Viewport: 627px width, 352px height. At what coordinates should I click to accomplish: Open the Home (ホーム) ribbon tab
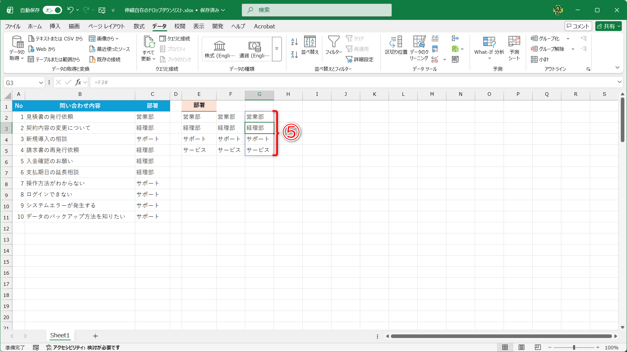pos(35,26)
